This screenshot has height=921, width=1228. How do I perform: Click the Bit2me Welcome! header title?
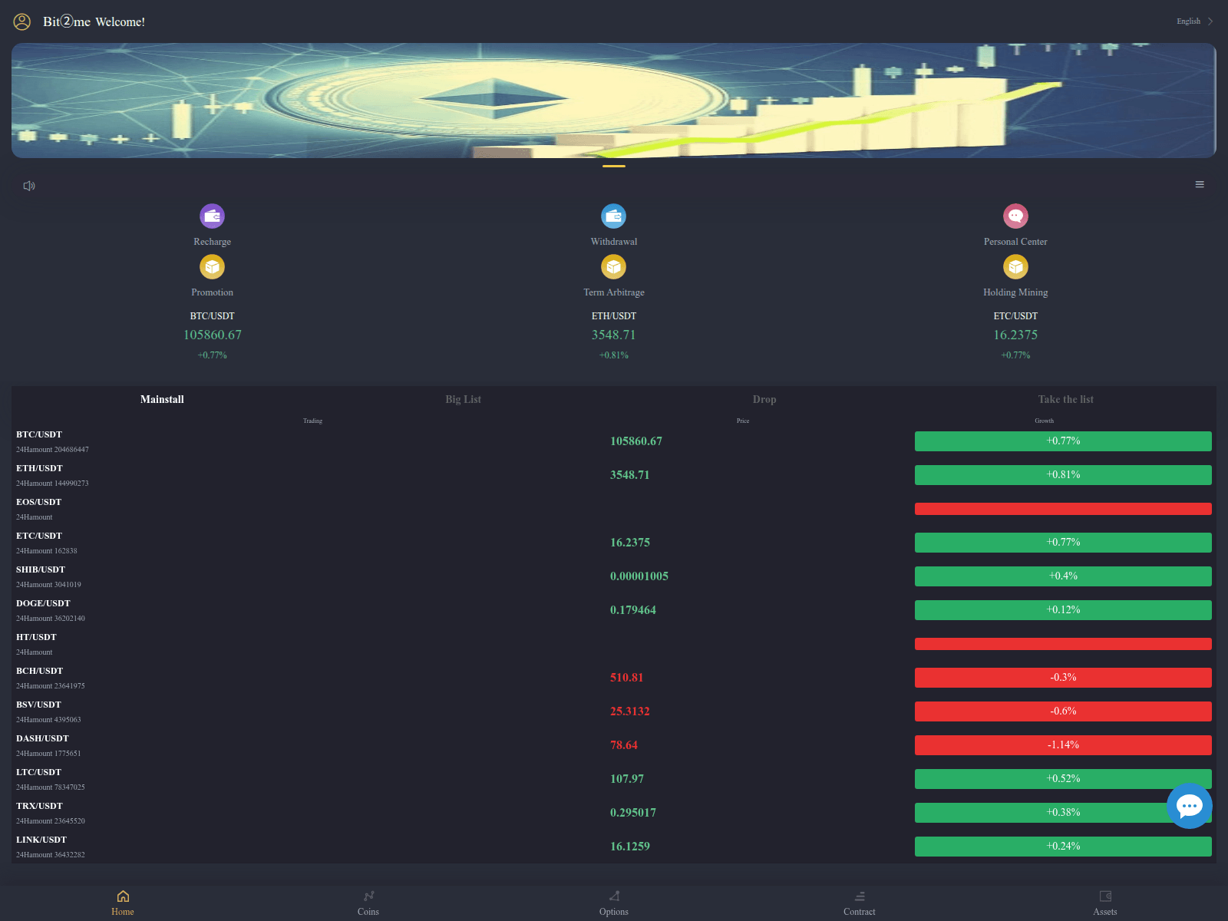click(x=94, y=21)
